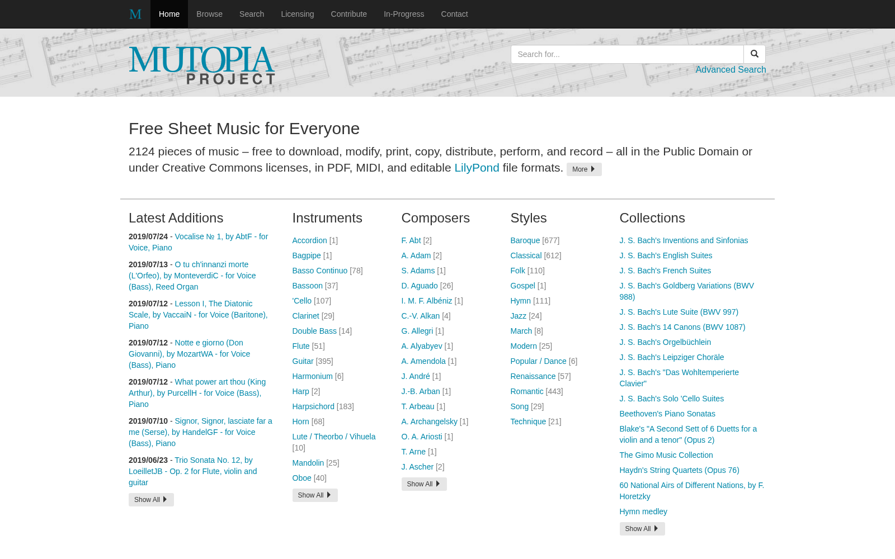
Task: Select the Double Bass instrument link
Action: tap(314, 331)
